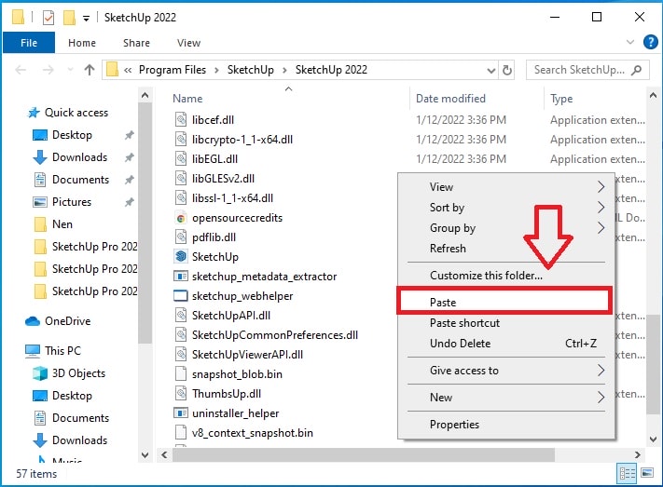Select Refresh in the context menu

click(506, 248)
